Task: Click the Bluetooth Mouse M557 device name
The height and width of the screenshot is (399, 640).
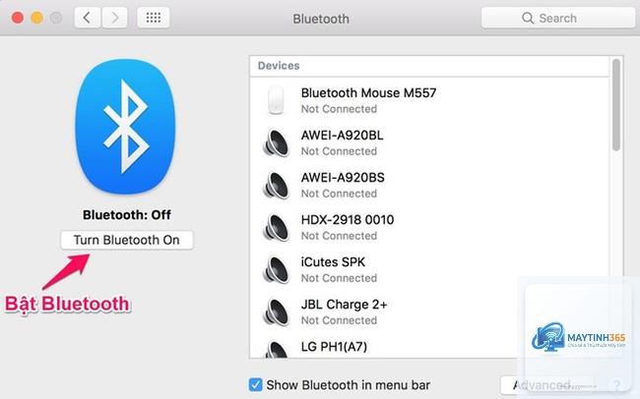Action: [368, 93]
